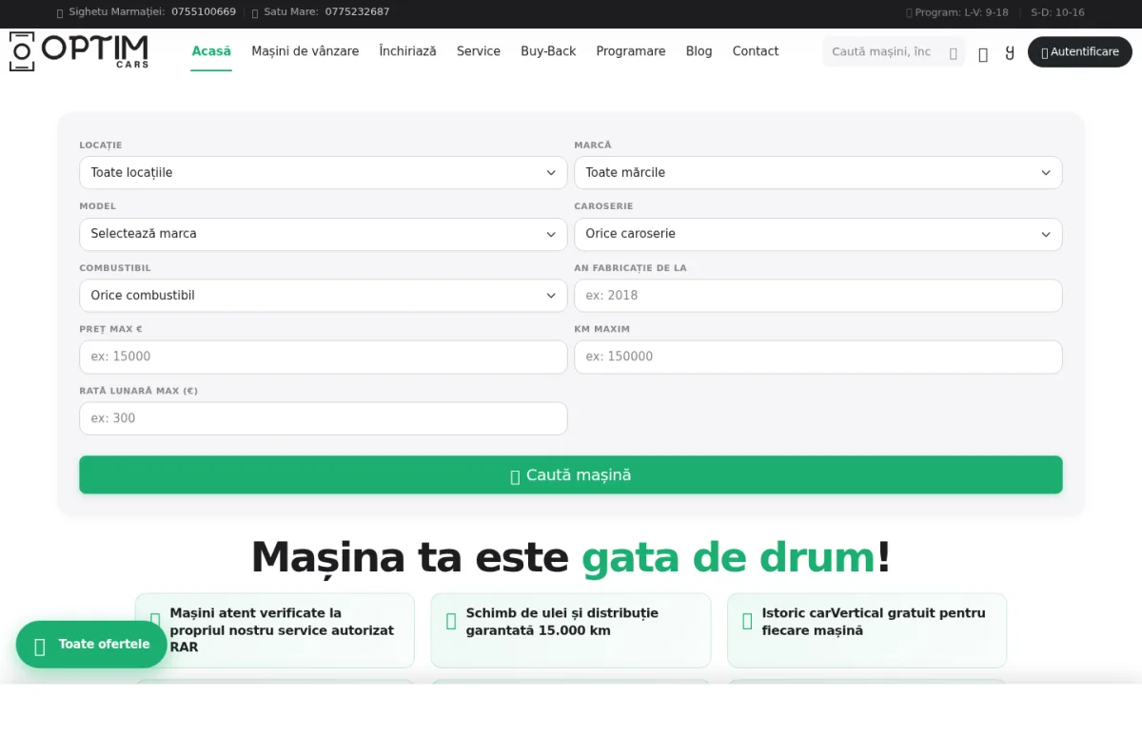Click the 'Mașini atent verificate la propriul nostru service' text

[282, 630]
